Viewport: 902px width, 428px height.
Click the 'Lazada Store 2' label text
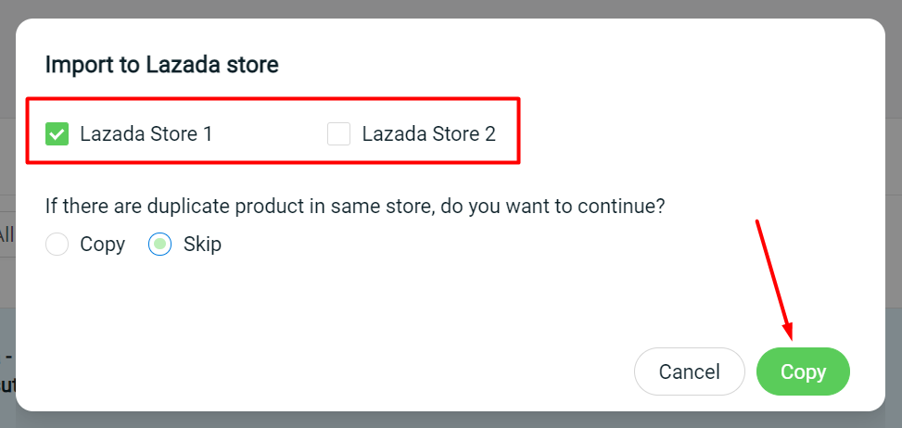[428, 133]
